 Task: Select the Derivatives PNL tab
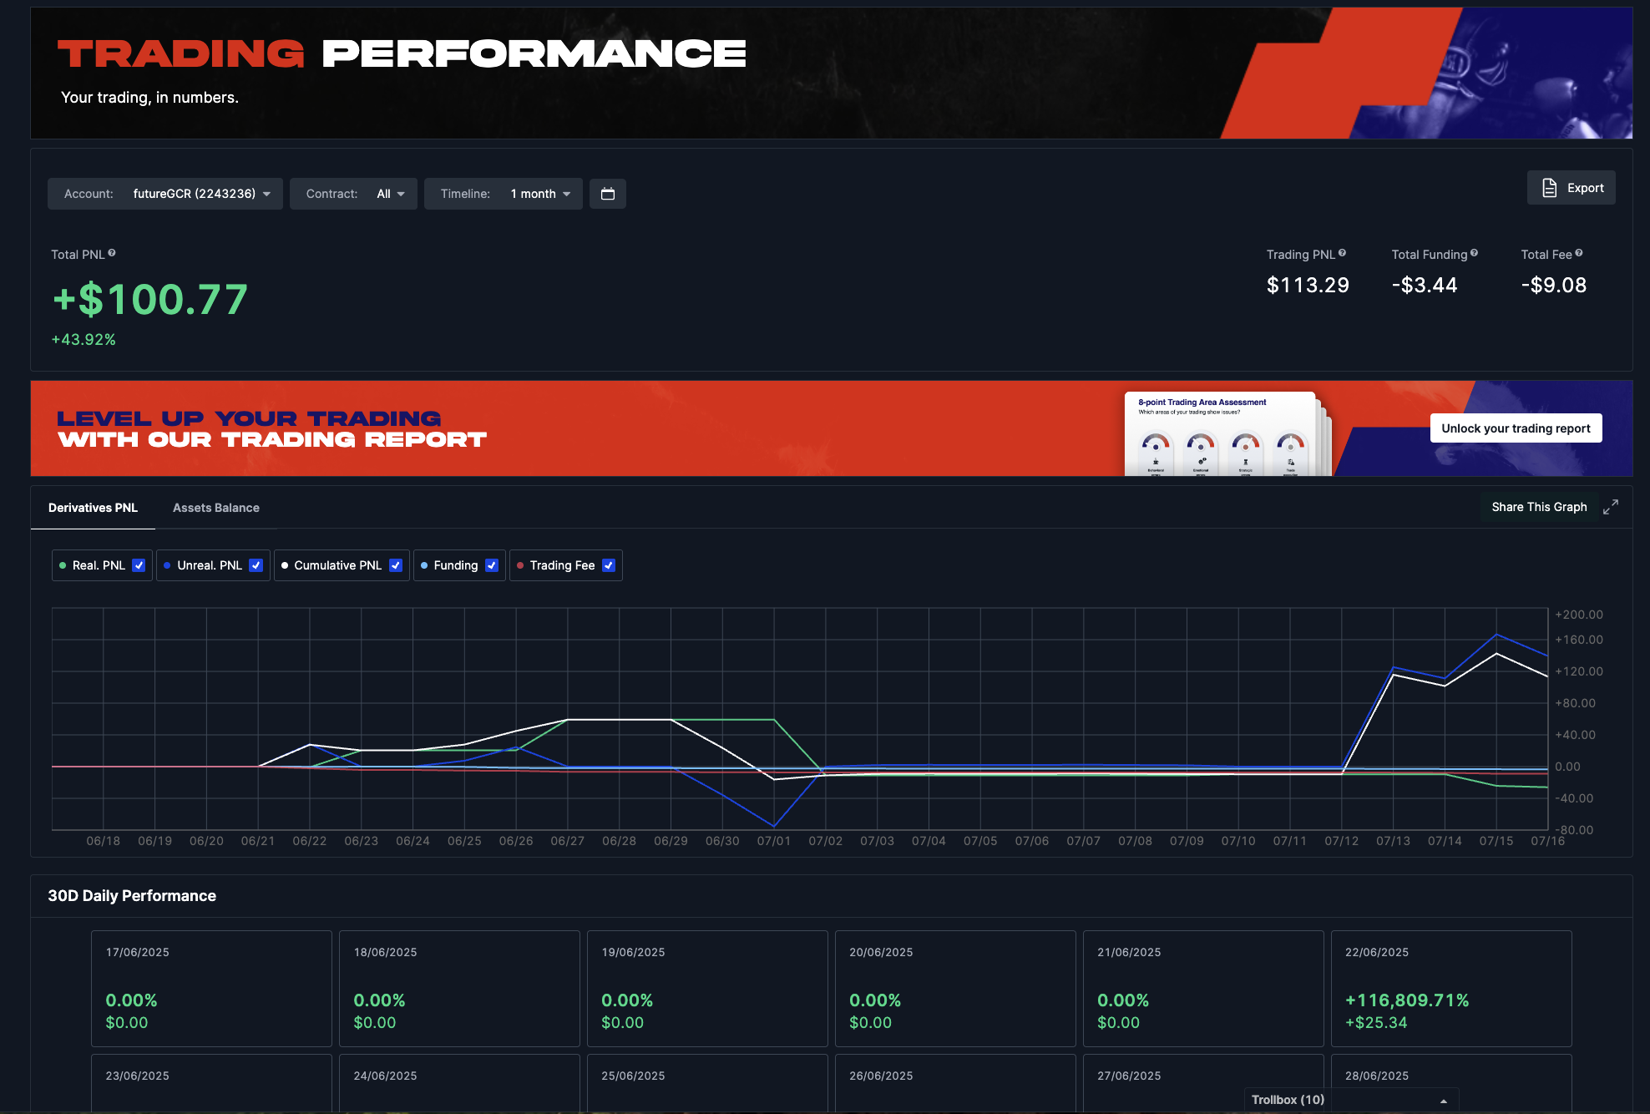click(93, 508)
